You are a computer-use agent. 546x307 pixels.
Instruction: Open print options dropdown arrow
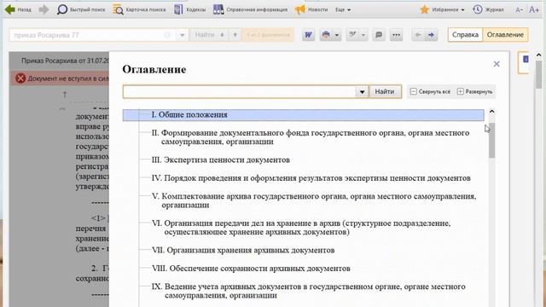337,35
